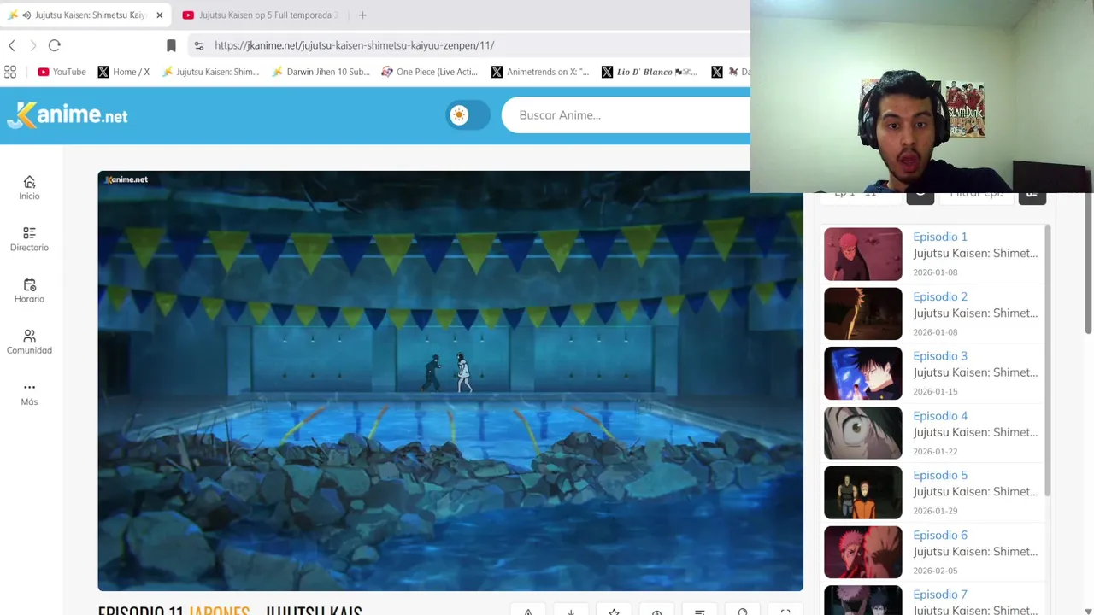Viewport: 1094px width, 615px height.
Task: Click the date 2026-01-15 under Episodio 3
Action: click(935, 391)
